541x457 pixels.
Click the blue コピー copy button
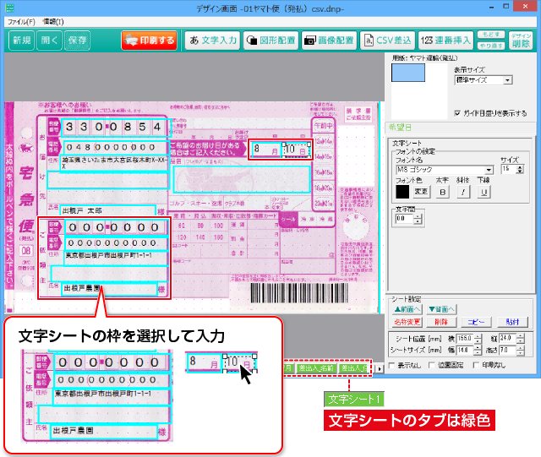[477, 322]
